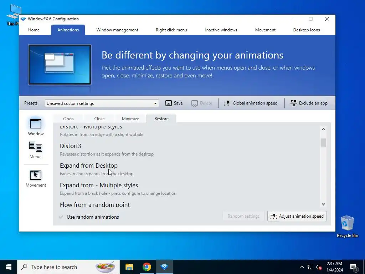The image size is (365, 274).
Task: Go to the top-level Movement tab
Action: pyautogui.click(x=265, y=30)
